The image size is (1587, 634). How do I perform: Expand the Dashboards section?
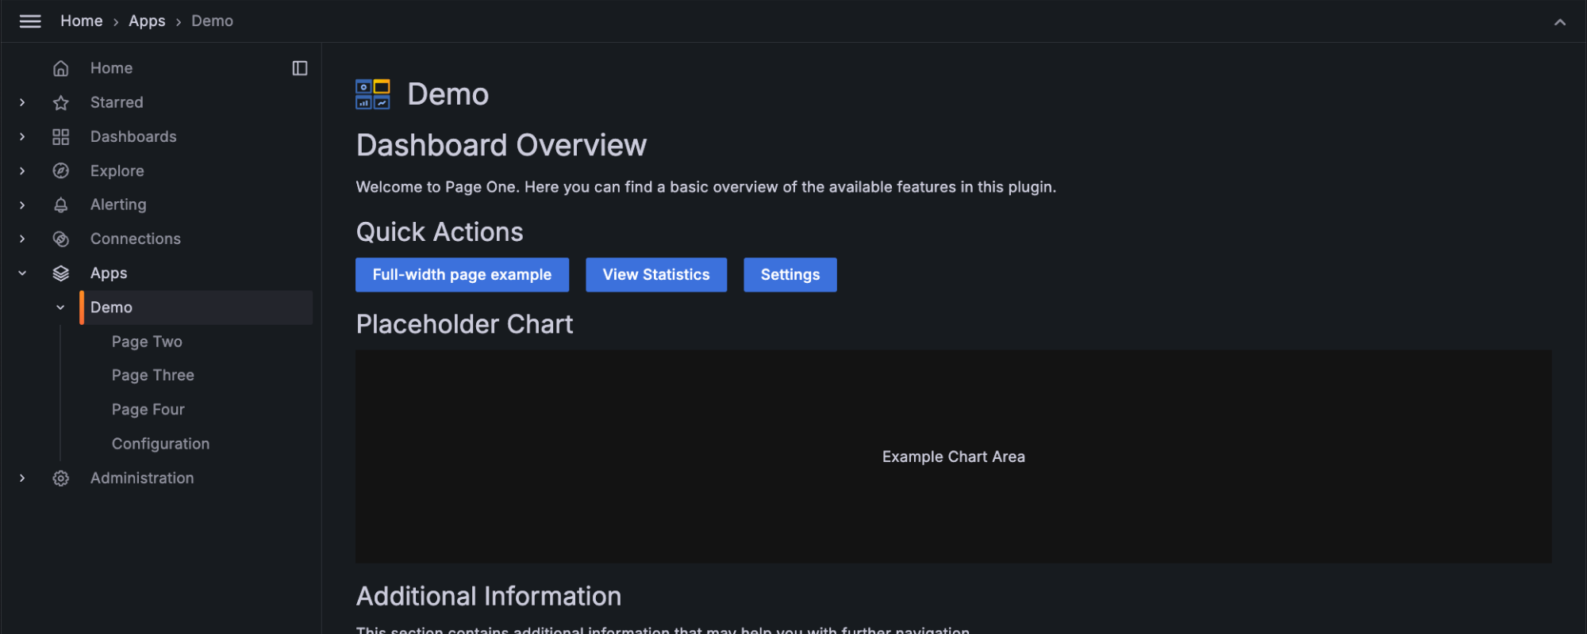tap(22, 136)
